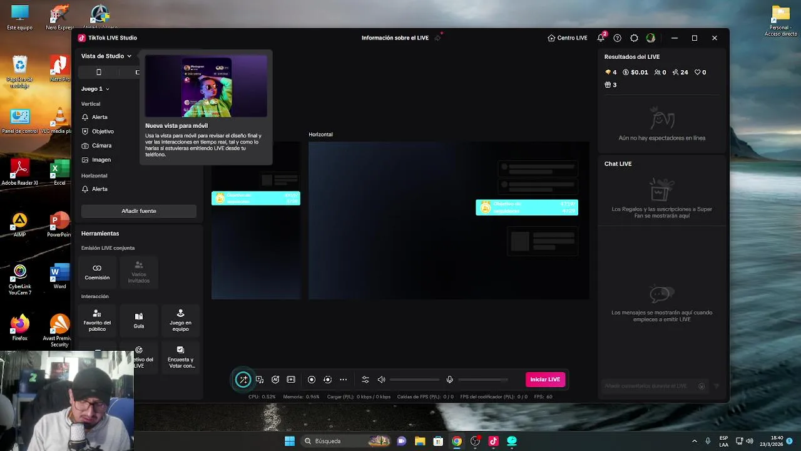Select the Cámara source
801x451 pixels.
tap(97, 145)
